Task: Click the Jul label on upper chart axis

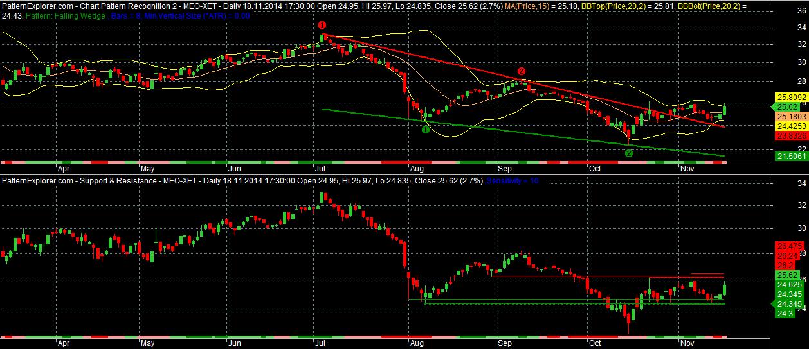Action: (320, 170)
